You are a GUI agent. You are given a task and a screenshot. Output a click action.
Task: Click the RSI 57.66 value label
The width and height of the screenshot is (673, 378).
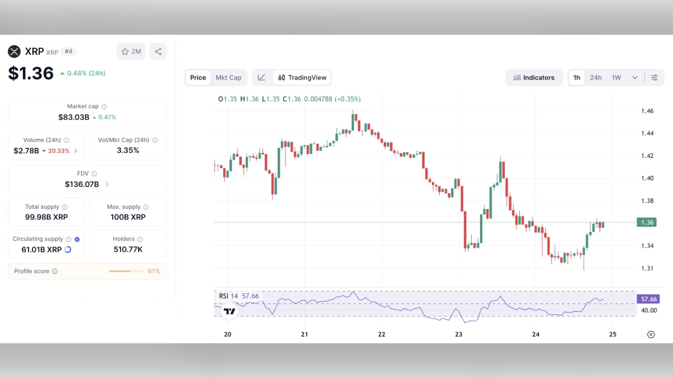(x=648, y=299)
